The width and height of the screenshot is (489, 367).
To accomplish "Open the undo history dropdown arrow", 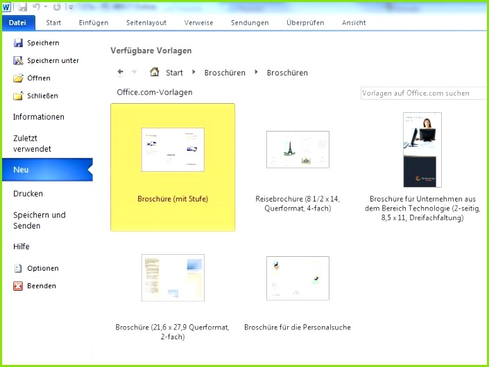I will point(46,7).
